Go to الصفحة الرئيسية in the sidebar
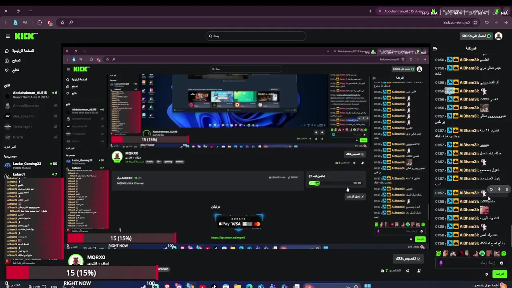Screen dimensions: 512x288 pos(20,51)
